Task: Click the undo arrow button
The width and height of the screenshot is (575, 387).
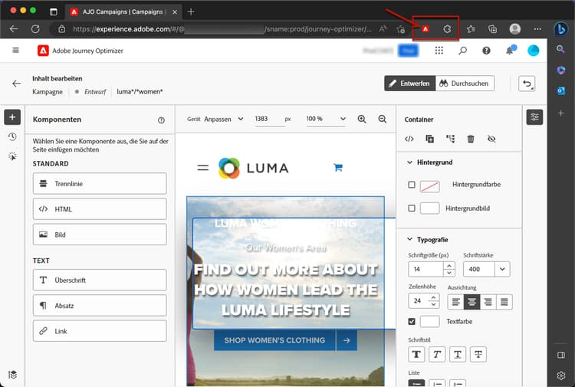Action: click(527, 84)
